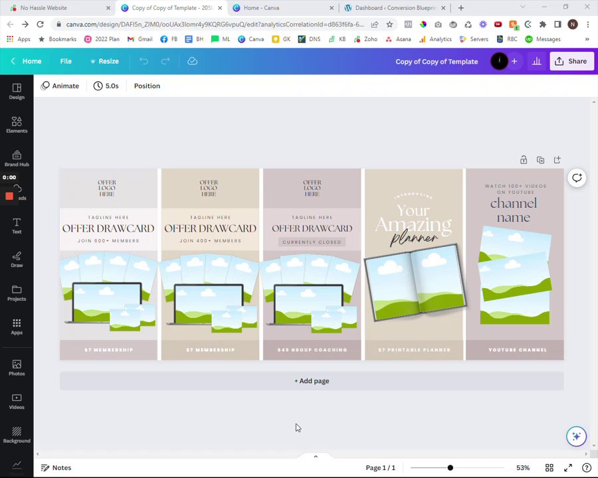Expand the pages thumbnail strip chevron

316,456
